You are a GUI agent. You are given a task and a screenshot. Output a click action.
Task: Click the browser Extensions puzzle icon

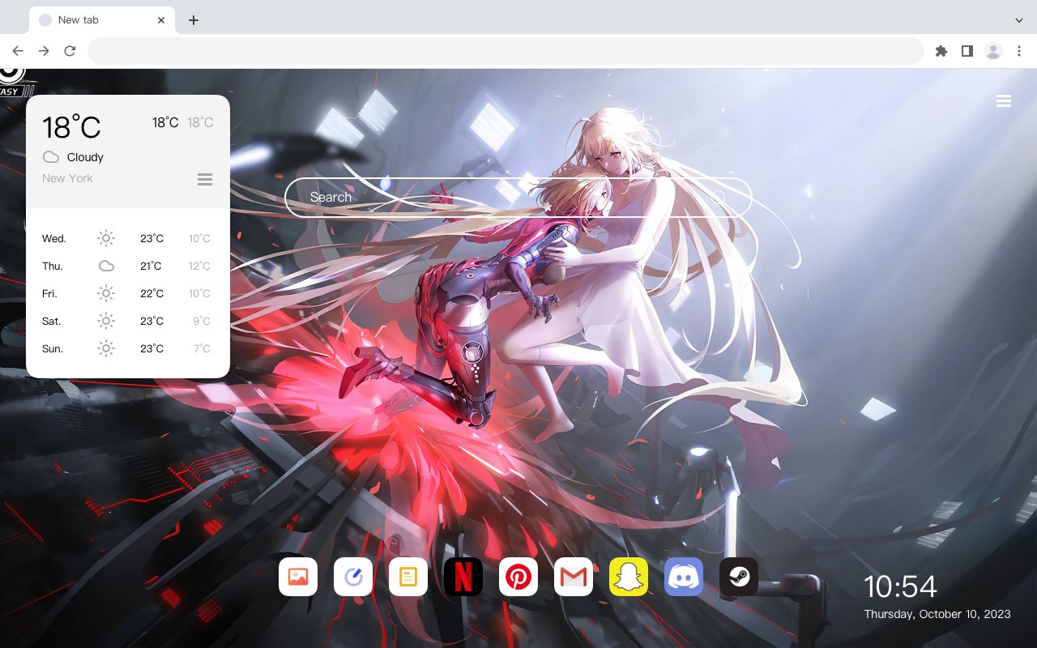pyautogui.click(x=941, y=51)
